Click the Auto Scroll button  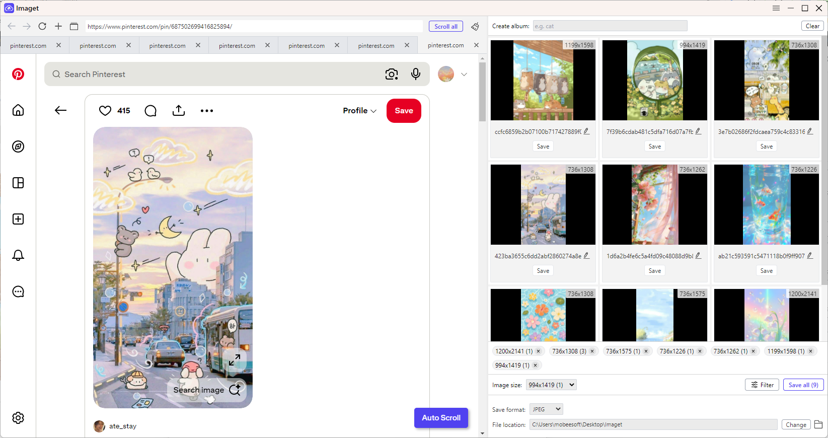(441, 418)
